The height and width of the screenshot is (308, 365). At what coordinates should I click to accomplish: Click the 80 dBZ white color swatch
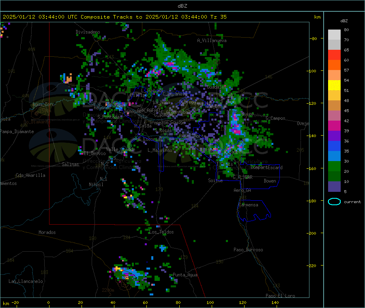pos(334,35)
